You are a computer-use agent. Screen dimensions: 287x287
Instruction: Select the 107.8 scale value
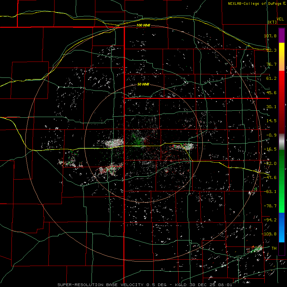point(270,36)
